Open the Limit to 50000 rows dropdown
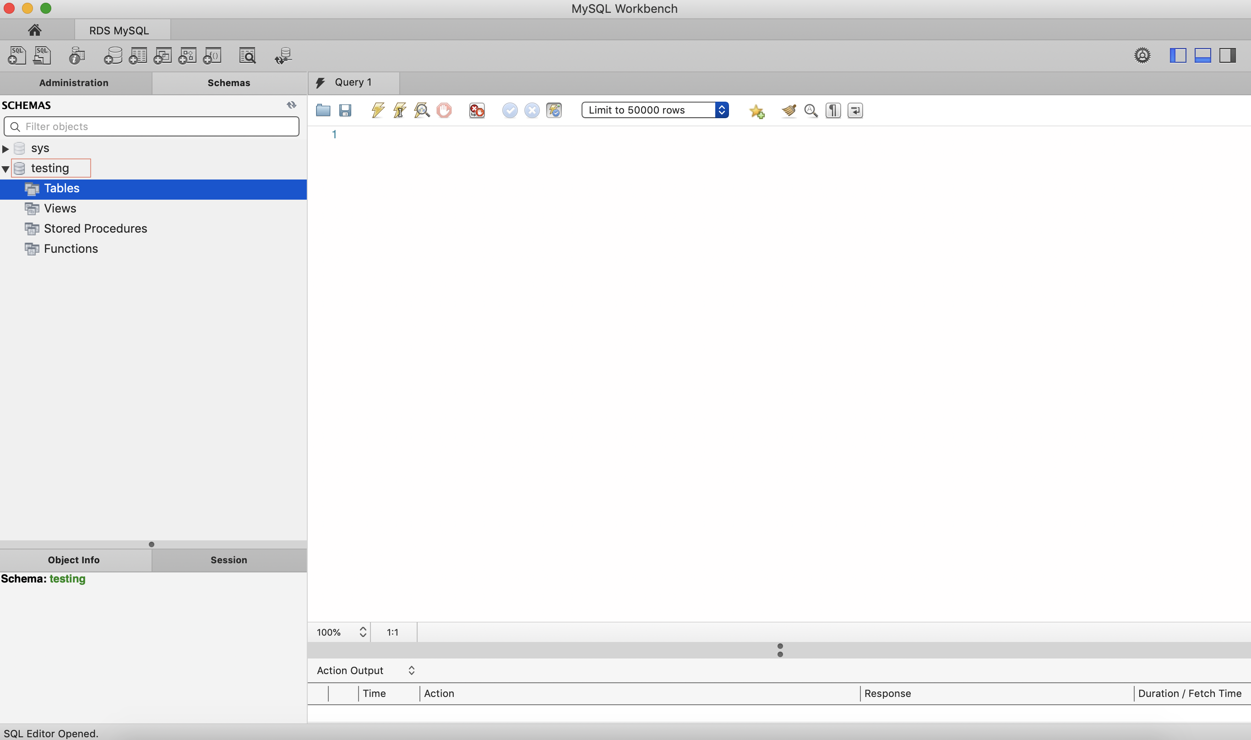 (x=655, y=110)
